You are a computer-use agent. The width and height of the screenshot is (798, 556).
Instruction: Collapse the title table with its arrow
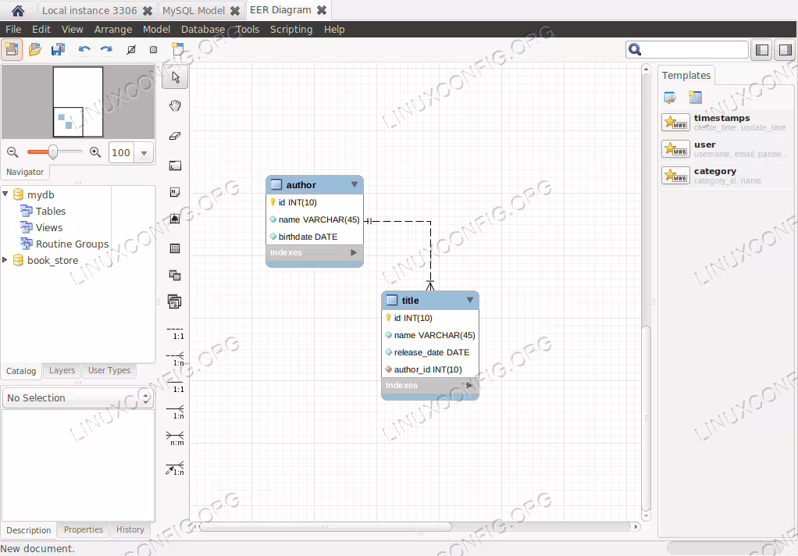click(470, 300)
